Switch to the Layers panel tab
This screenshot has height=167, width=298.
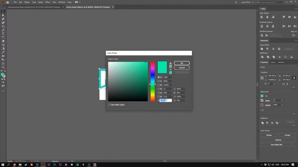pyautogui.click(x=273, y=62)
